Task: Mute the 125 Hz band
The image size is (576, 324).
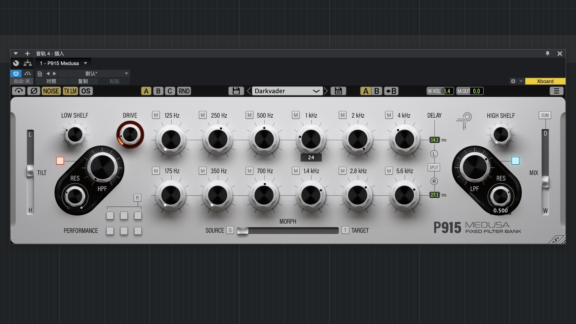Action: tap(156, 115)
